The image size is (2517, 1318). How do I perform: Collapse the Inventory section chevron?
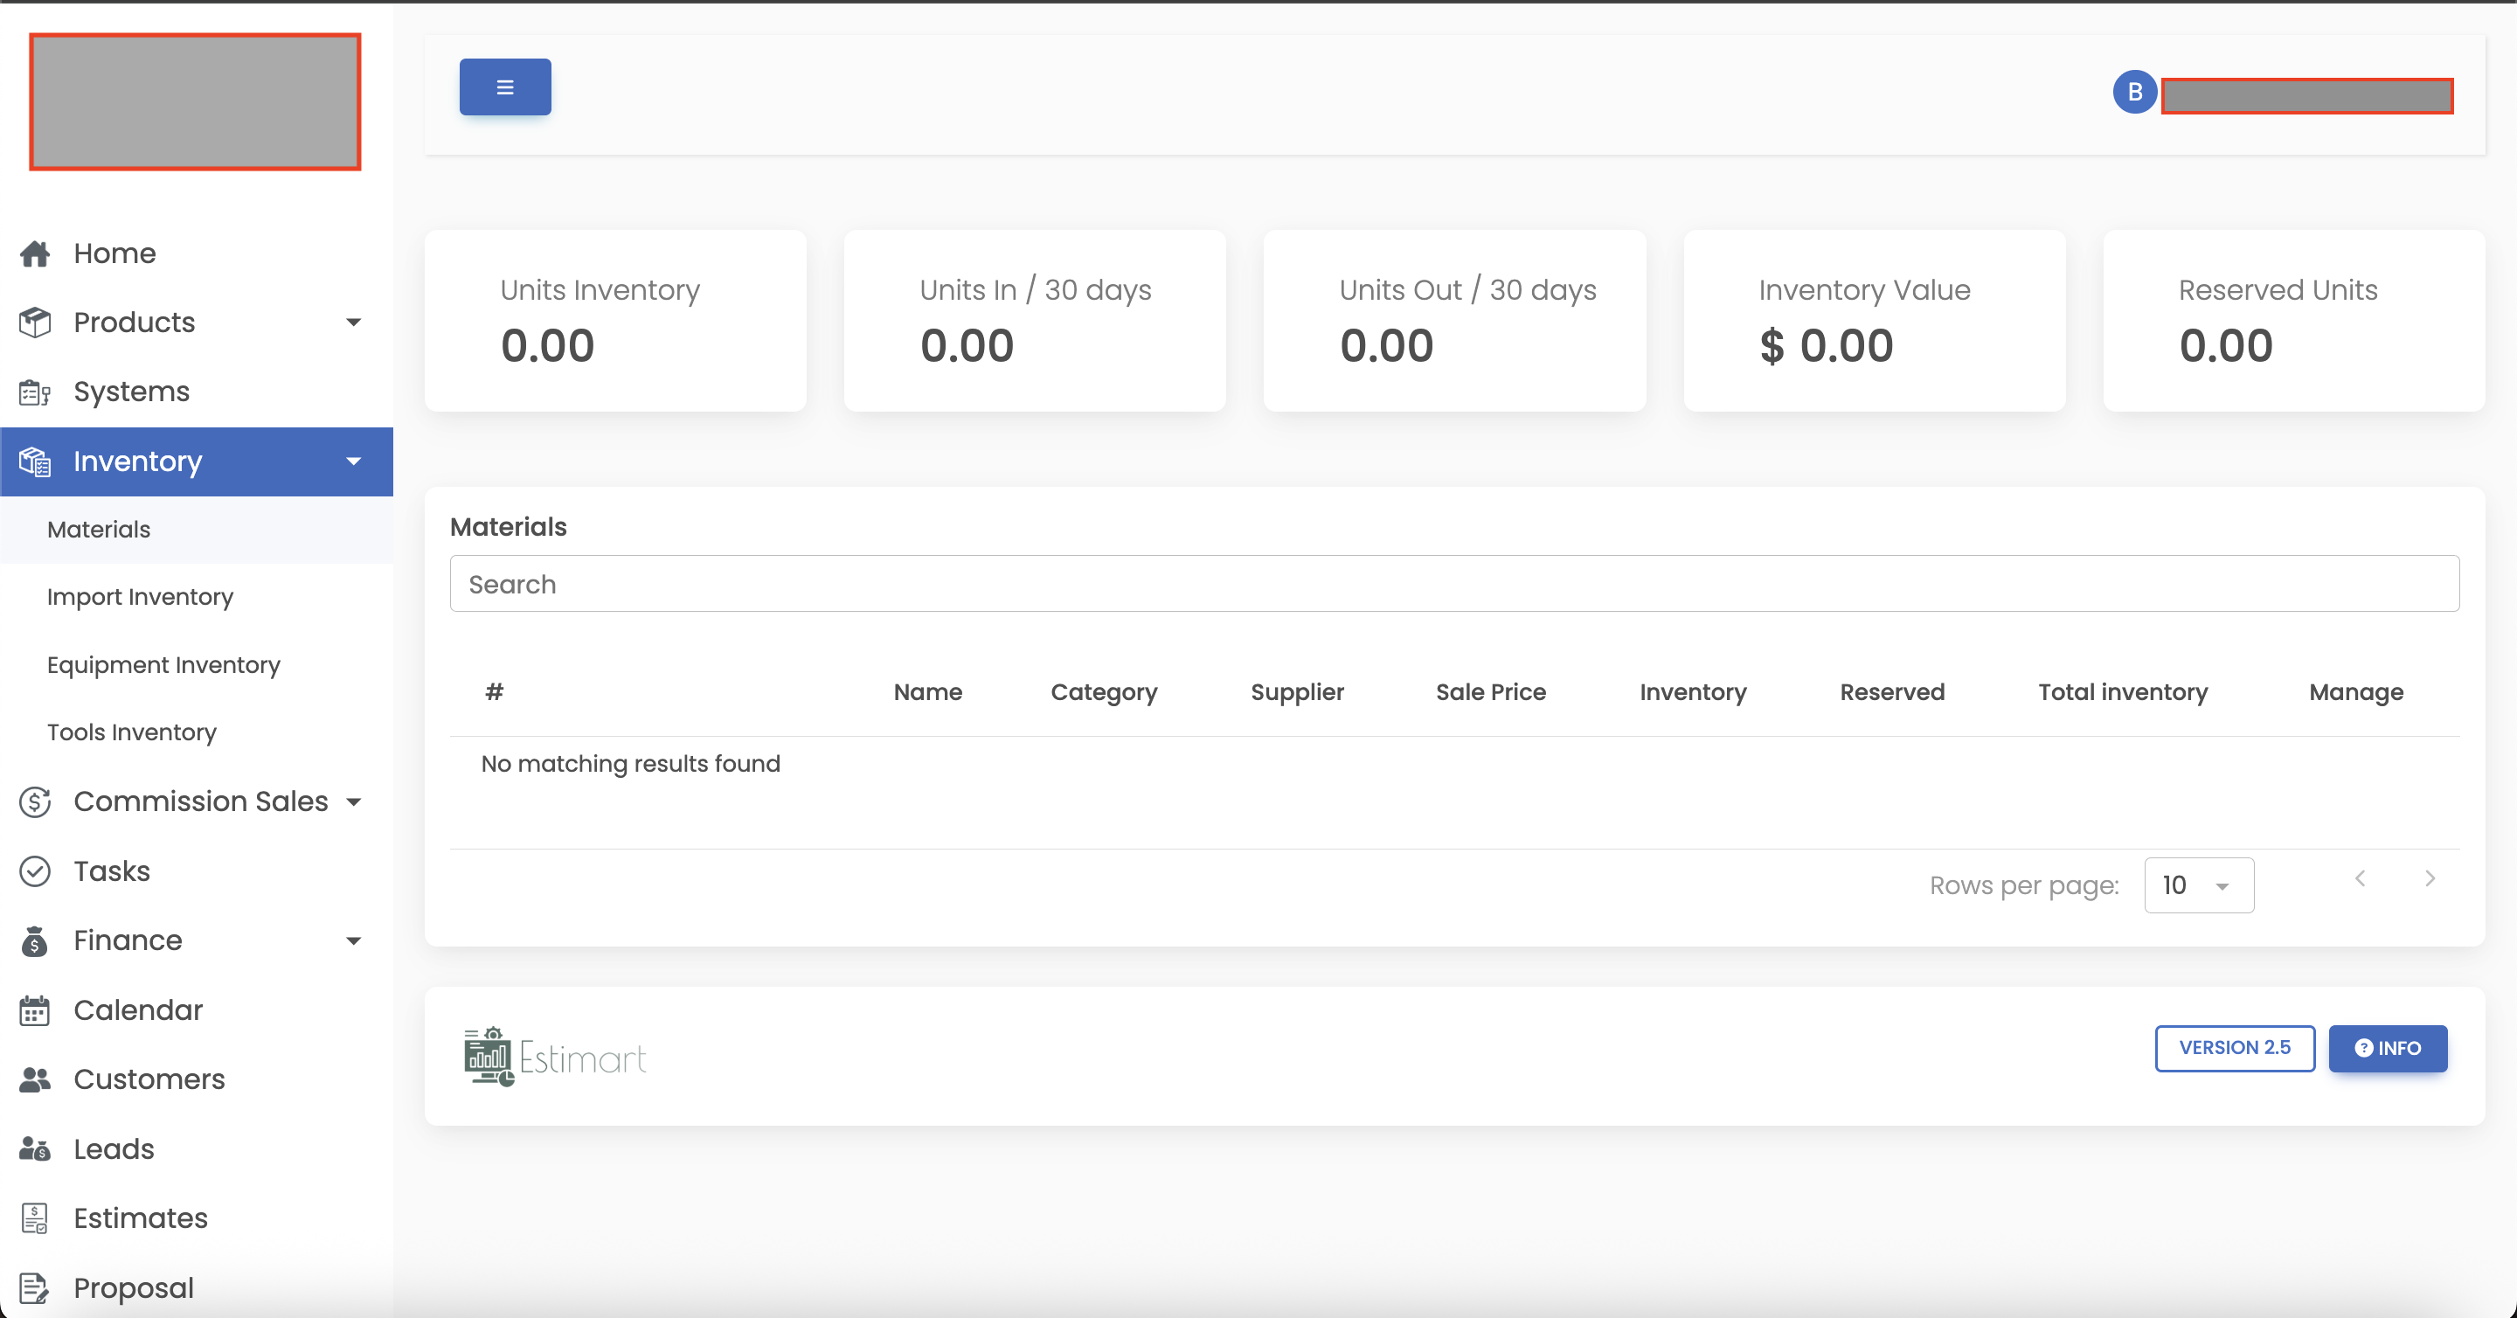tap(354, 461)
